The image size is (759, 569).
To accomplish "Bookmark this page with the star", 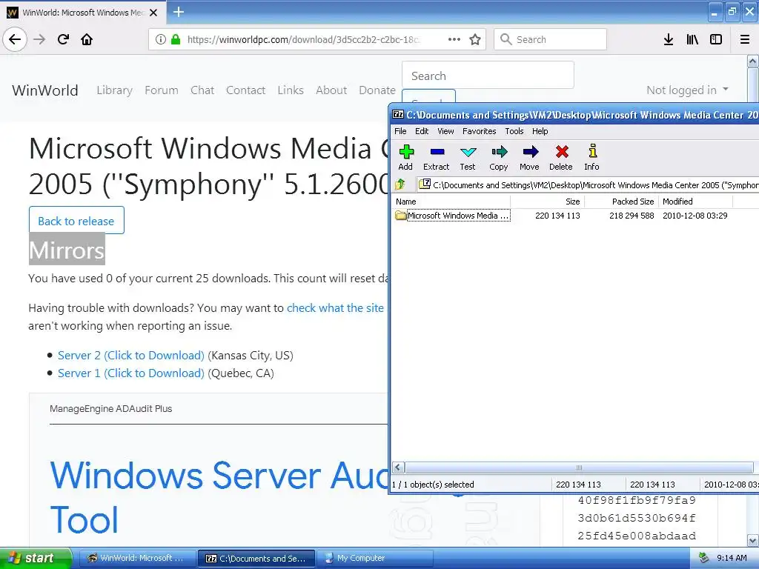I will [x=475, y=39].
